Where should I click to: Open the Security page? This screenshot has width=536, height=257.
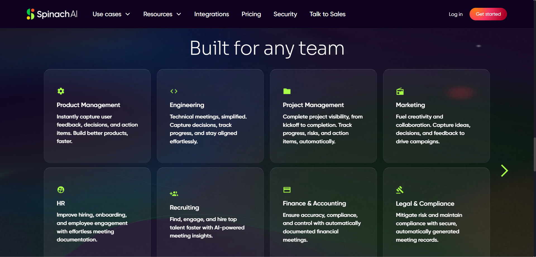(x=285, y=14)
